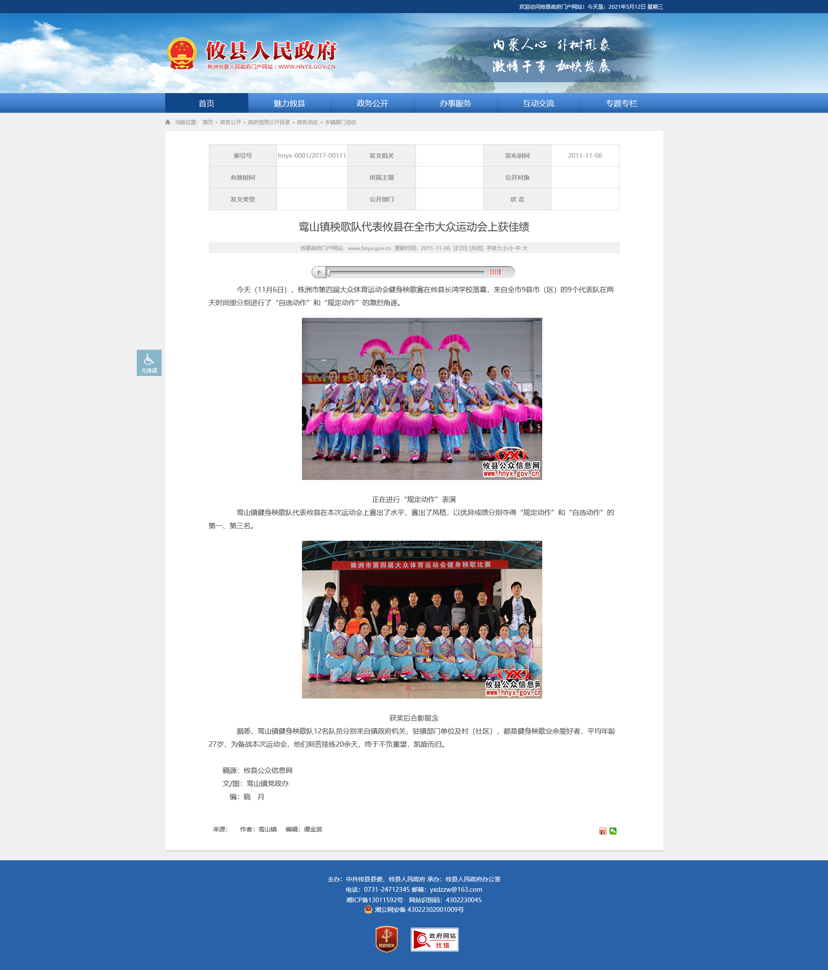This screenshot has height=970, width=828.
Task: Click the fan dance performance photo
Action: [x=422, y=398]
